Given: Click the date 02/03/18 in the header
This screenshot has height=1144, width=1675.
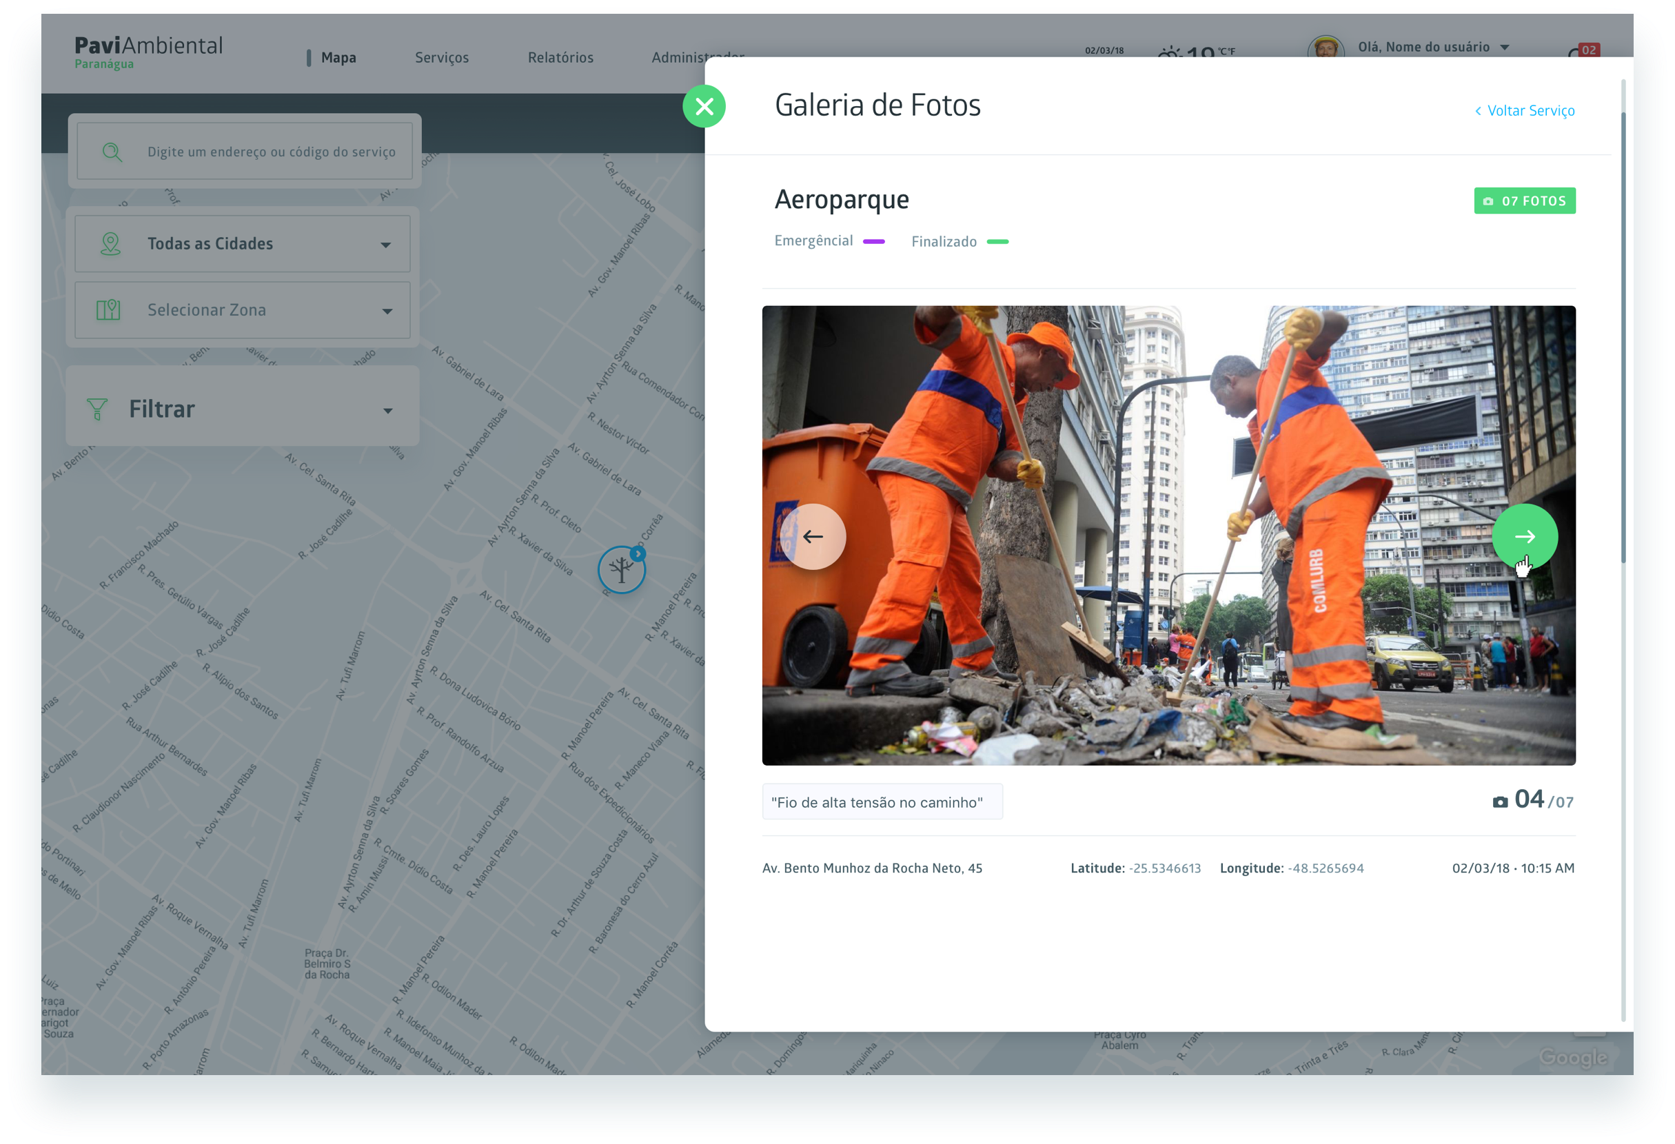Looking at the screenshot, I should (1104, 50).
